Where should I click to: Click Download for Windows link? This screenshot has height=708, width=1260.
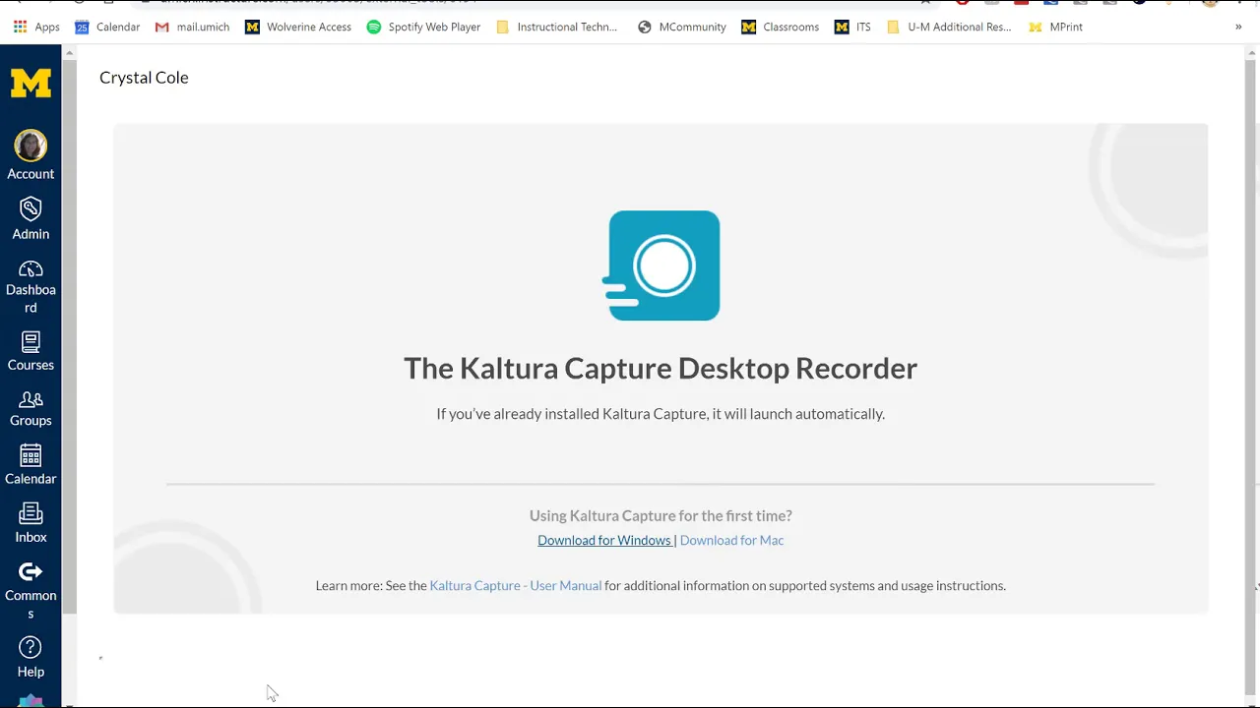pos(604,540)
